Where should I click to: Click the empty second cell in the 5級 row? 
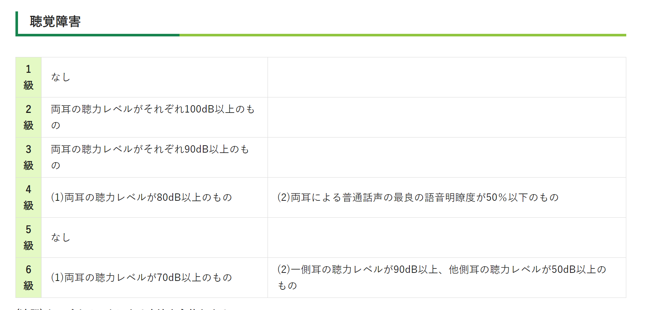tap(447, 238)
